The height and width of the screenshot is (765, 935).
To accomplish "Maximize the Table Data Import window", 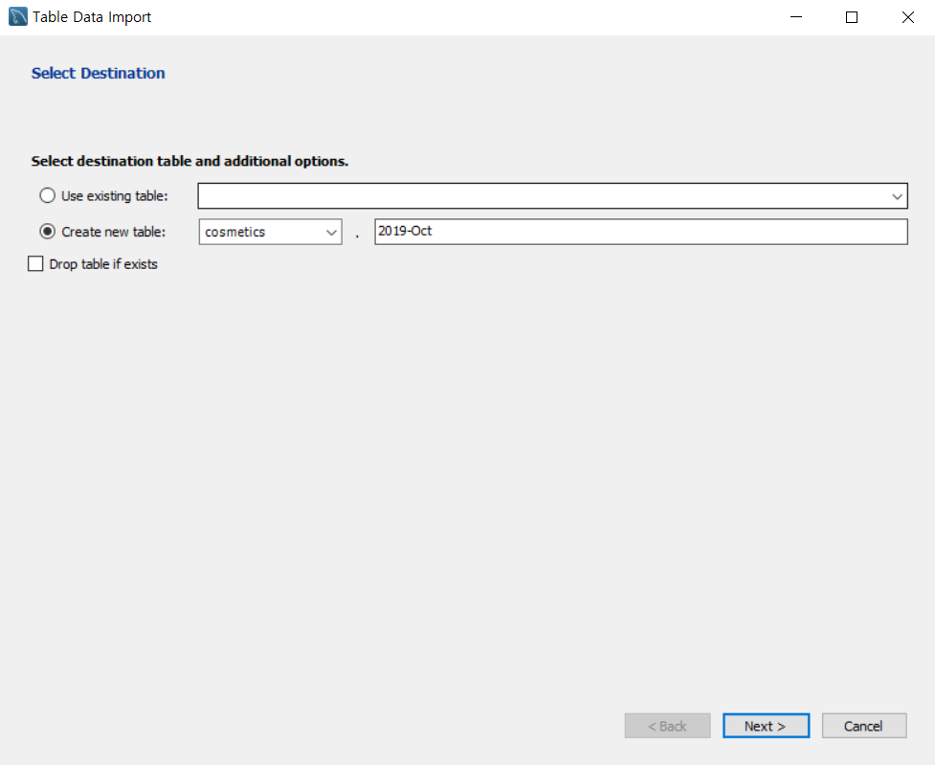I will click(x=852, y=17).
